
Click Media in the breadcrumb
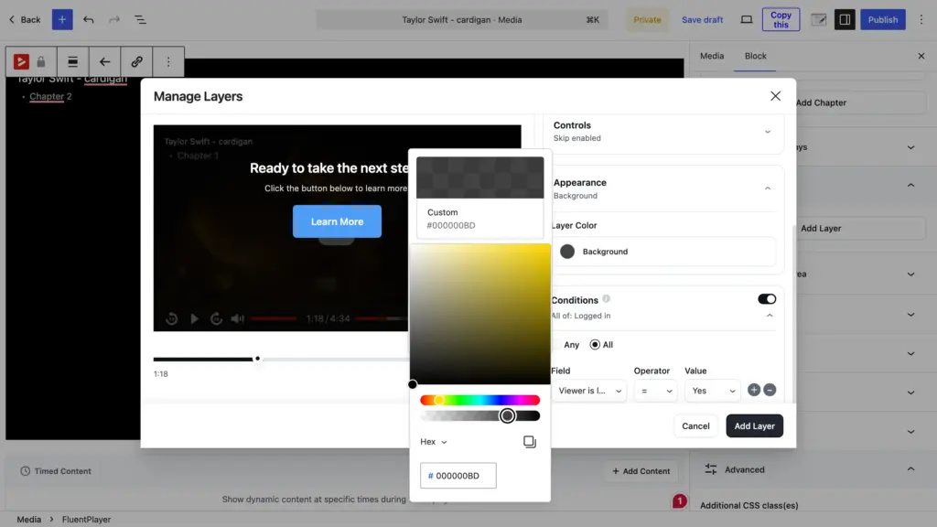coord(28,520)
